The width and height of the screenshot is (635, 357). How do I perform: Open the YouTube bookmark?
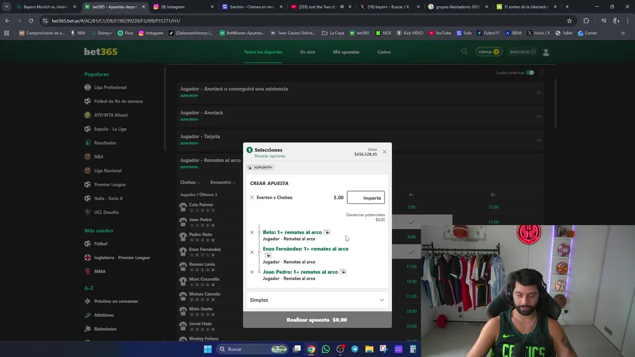[440, 33]
